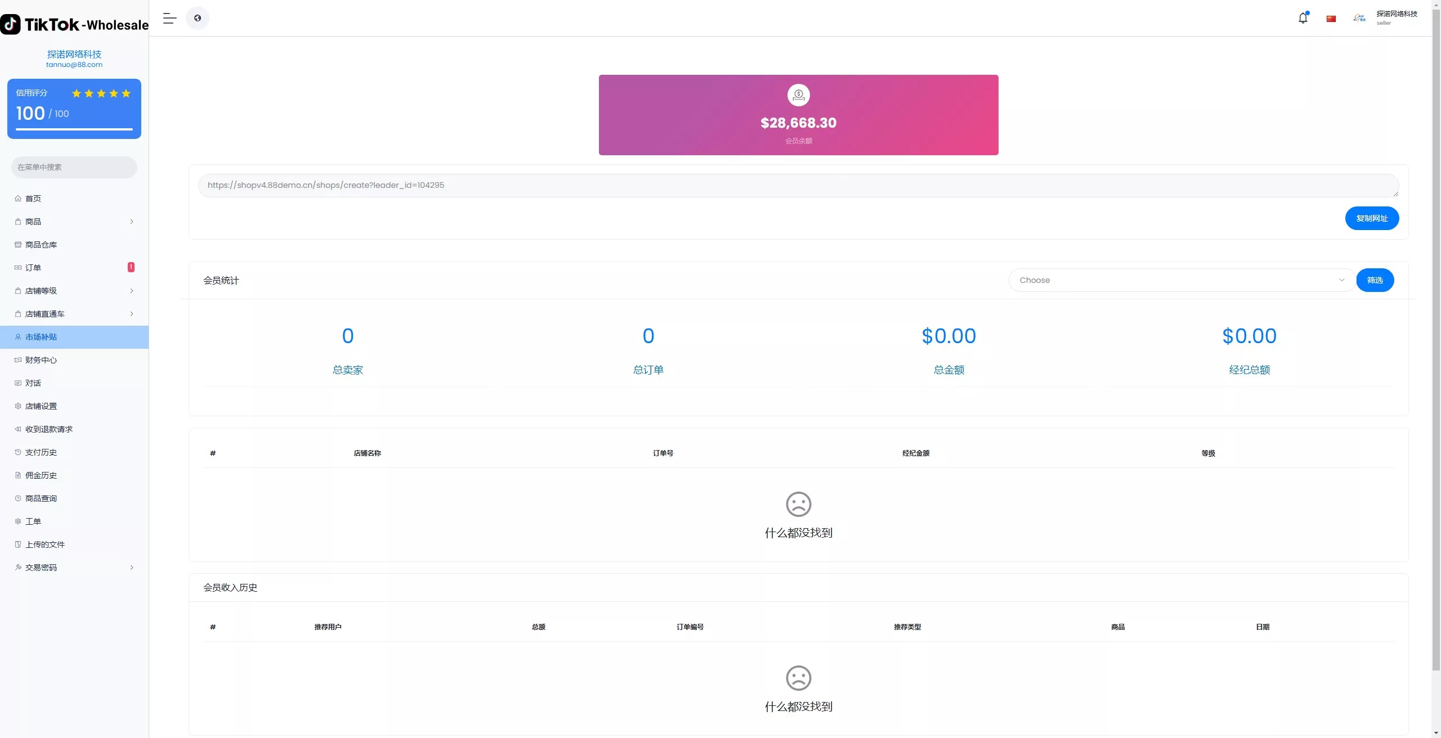Image resolution: width=1441 pixels, height=738 pixels.
Task: Go to 首页 in sidebar
Action: tap(33, 199)
